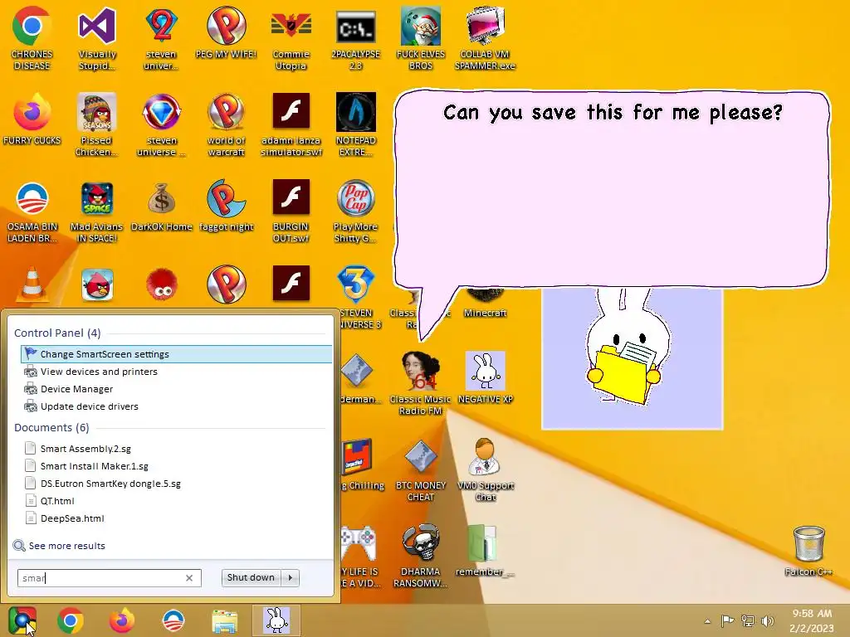850x637 pixels.
Task: Click the Start button on the taskbar
Action: [x=22, y=620]
